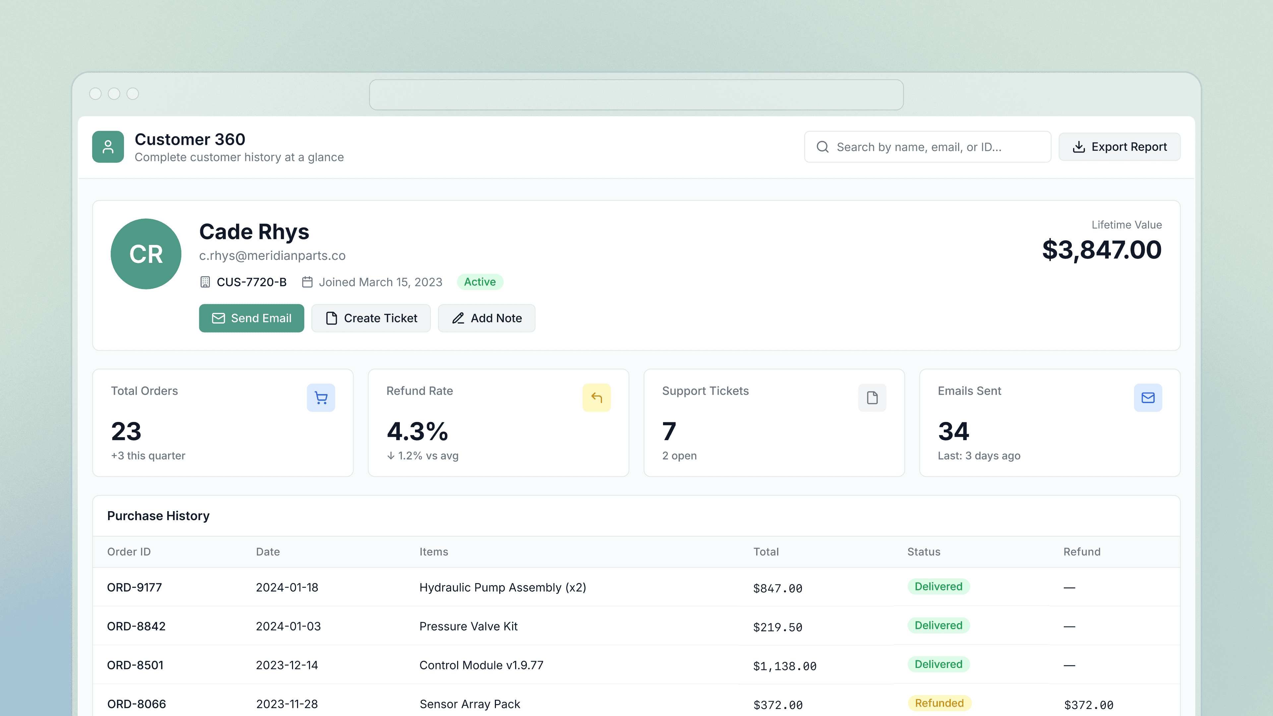Click the Items column header
The height and width of the screenshot is (716, 1273).
[434, 552]
